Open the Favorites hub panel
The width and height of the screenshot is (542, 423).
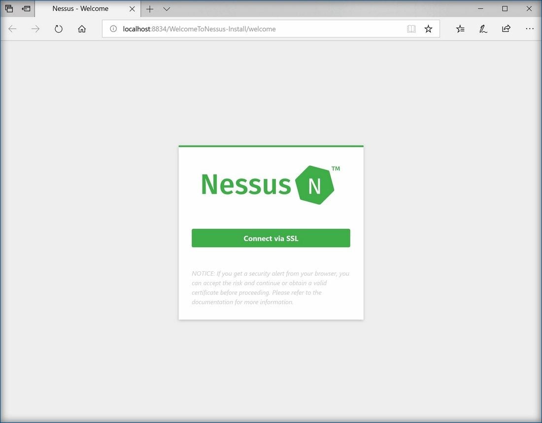click(460, 29)
